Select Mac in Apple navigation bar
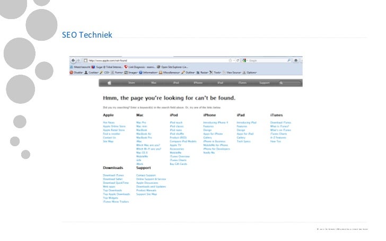The image size is (386, 241). (154, 83)
